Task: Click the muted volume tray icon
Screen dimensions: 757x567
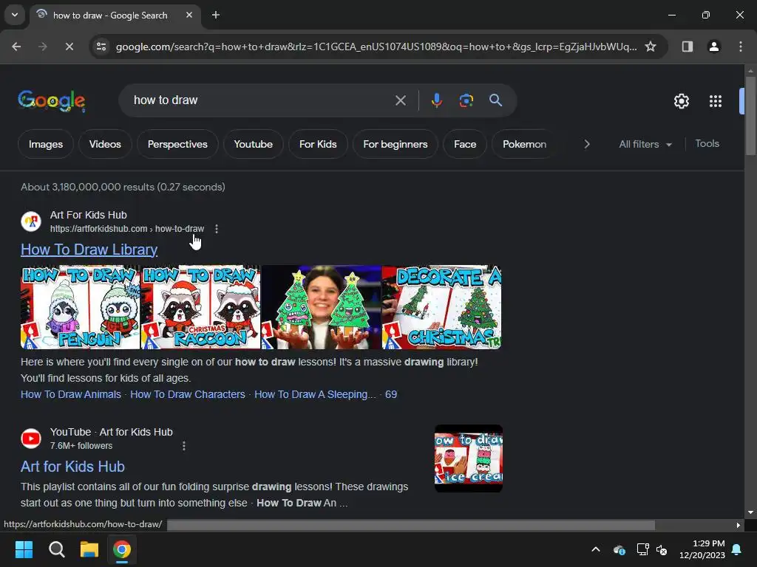Action: 662,549
